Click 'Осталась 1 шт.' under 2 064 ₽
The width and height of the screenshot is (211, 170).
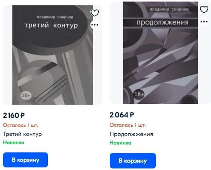pos(127,125)
